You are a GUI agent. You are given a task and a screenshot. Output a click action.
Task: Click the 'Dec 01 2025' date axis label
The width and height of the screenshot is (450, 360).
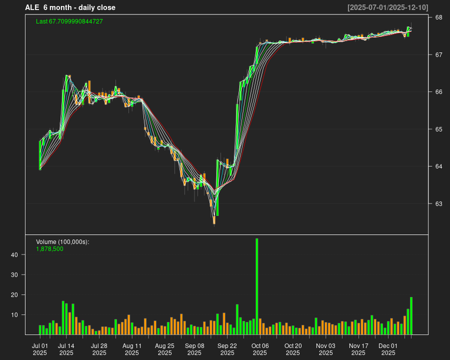388,349
